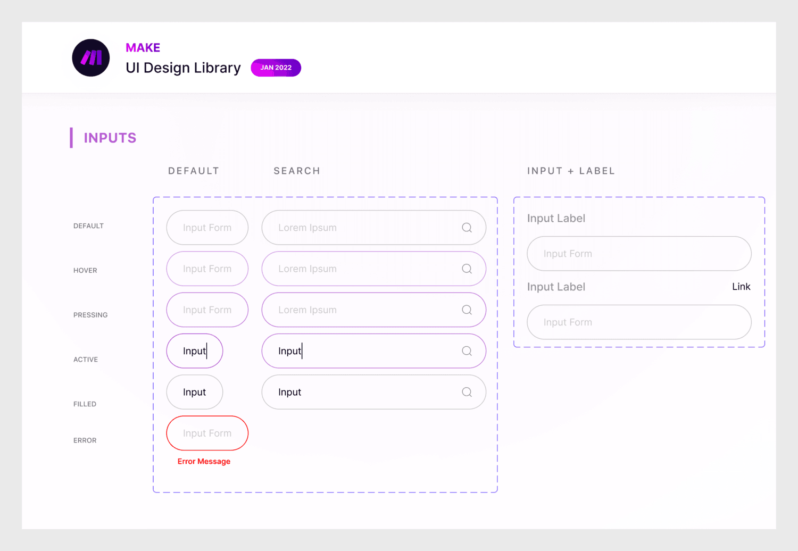Click the active small Input field with cursor
Viewport: 798px width, 551px height.
194,351
